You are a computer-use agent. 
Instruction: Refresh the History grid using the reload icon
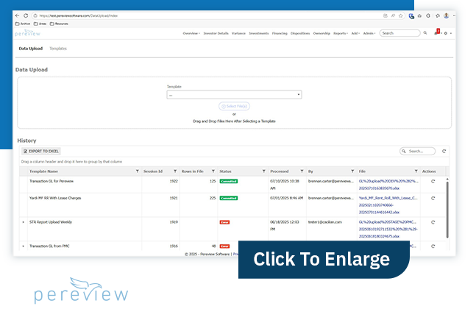[x=444, y=152]
